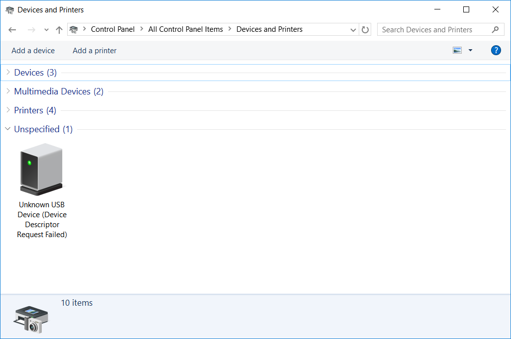
Task: Open the address bar history dropdown
Action: [353, 30]
